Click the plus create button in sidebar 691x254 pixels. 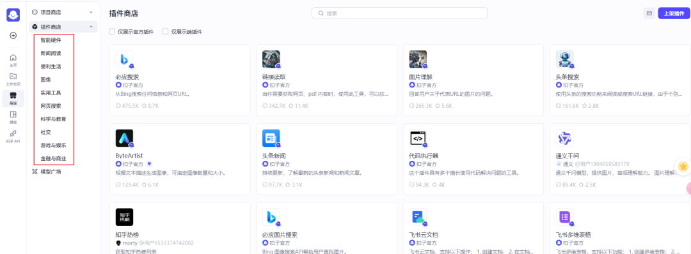13,36
